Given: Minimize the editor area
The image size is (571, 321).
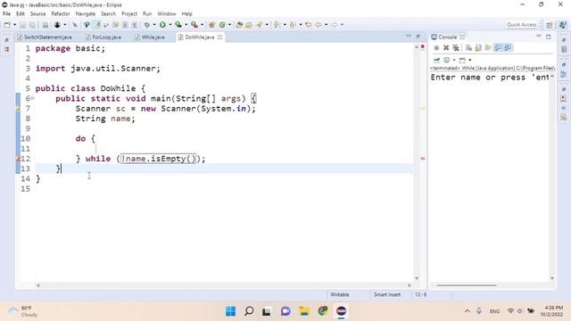Looking at the screenshot, I should tap(409, 36).
